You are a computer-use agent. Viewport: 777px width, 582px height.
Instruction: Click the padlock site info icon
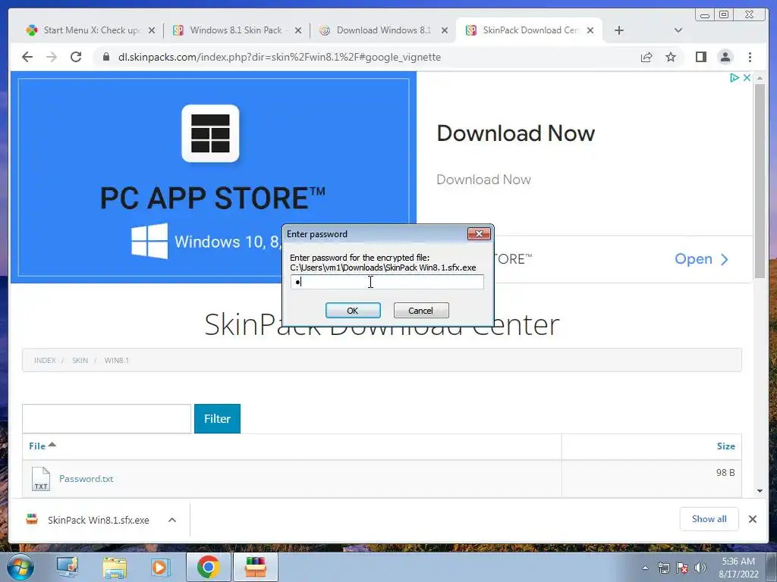pos(105,57)
